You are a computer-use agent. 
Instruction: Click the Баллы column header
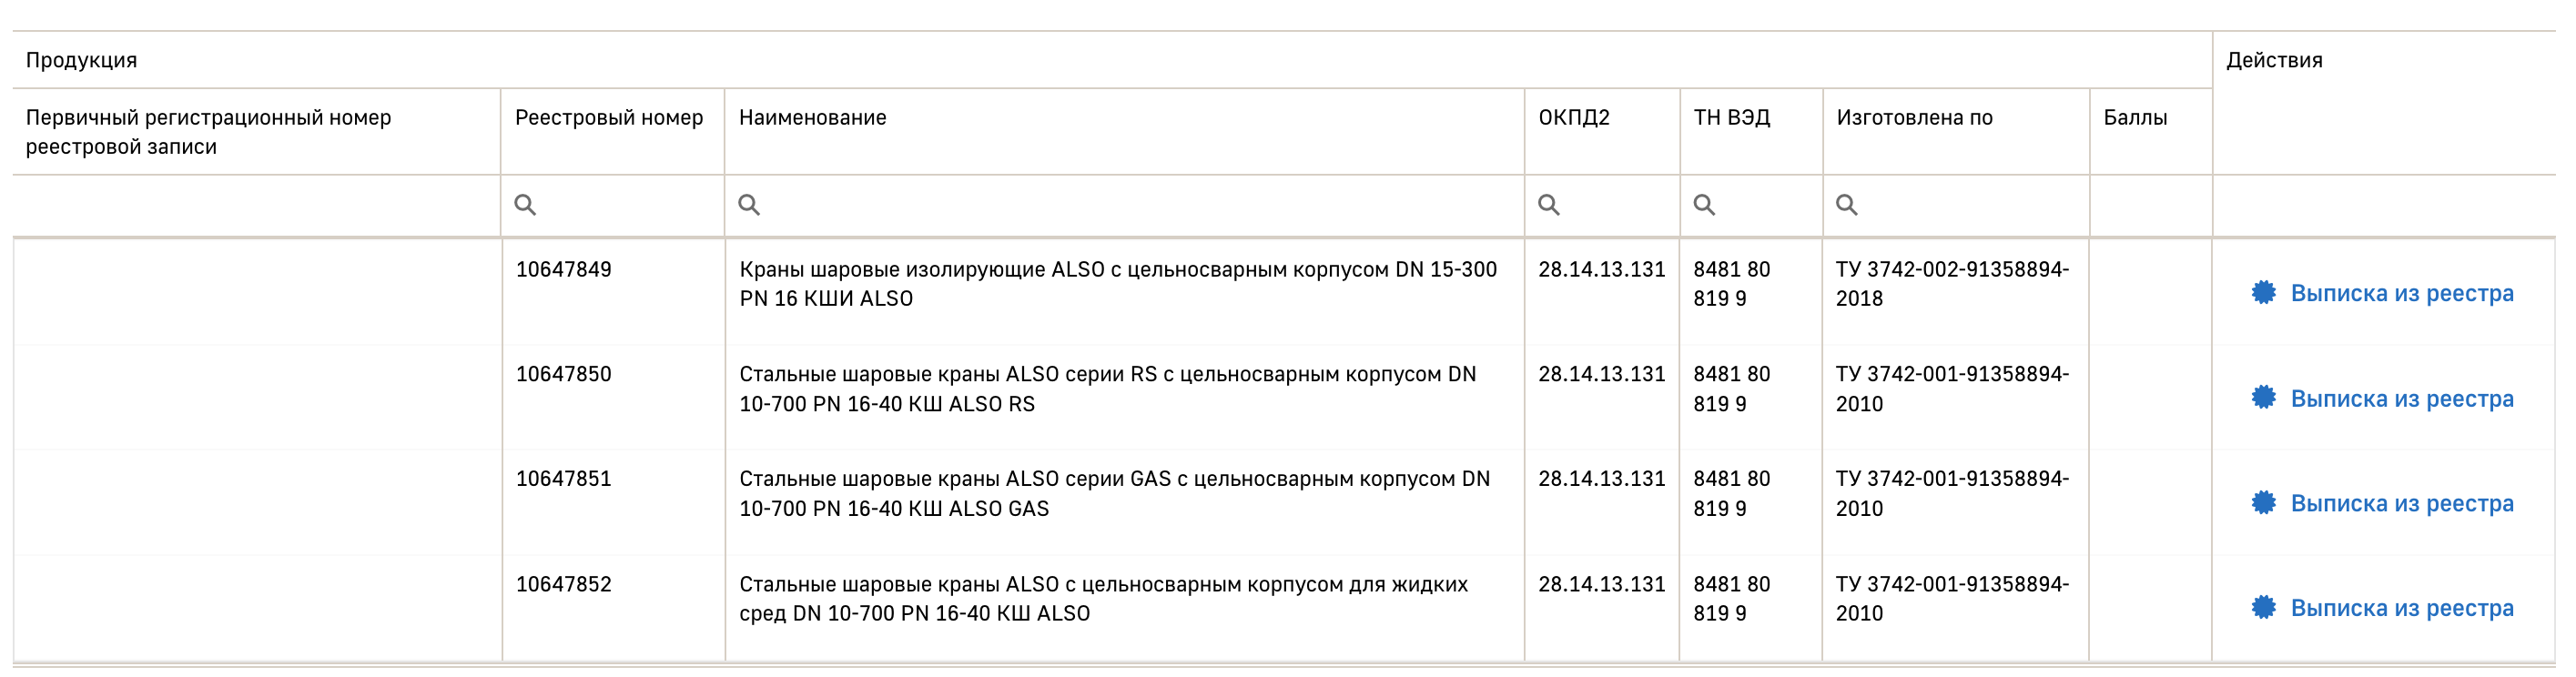2135,118
